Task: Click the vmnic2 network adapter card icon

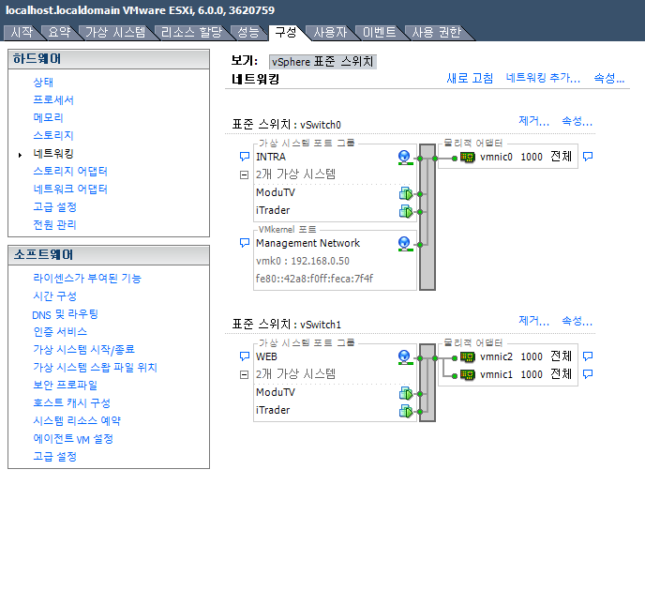Action: click(x=467, y=356)
